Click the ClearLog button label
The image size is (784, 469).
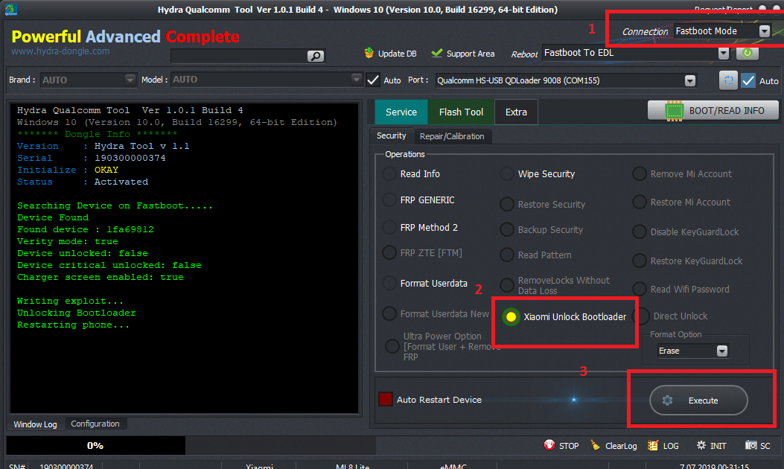621,445
